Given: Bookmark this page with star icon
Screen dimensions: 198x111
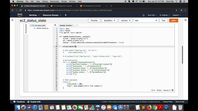Looking at the screenshot, I should [x=176, y=10].
